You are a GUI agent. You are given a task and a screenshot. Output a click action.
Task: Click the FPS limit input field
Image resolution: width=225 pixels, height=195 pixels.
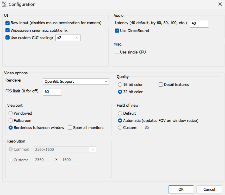point(52,92)
